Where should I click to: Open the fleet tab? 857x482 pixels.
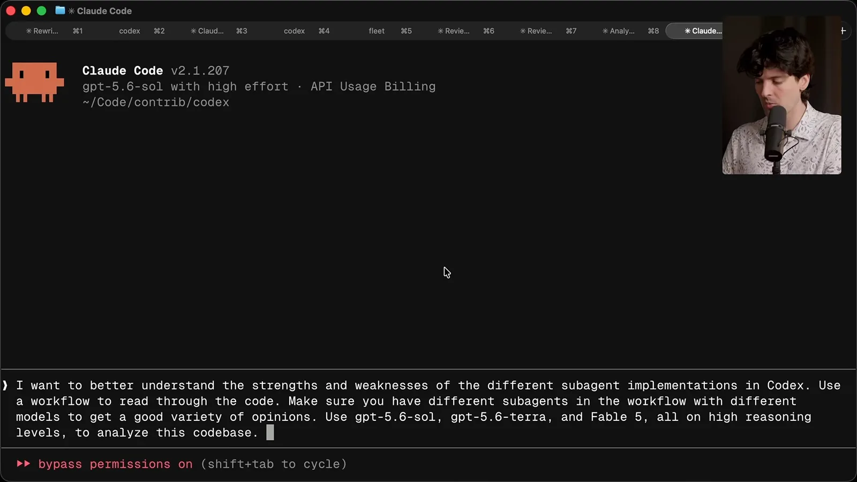coord(390,31)
